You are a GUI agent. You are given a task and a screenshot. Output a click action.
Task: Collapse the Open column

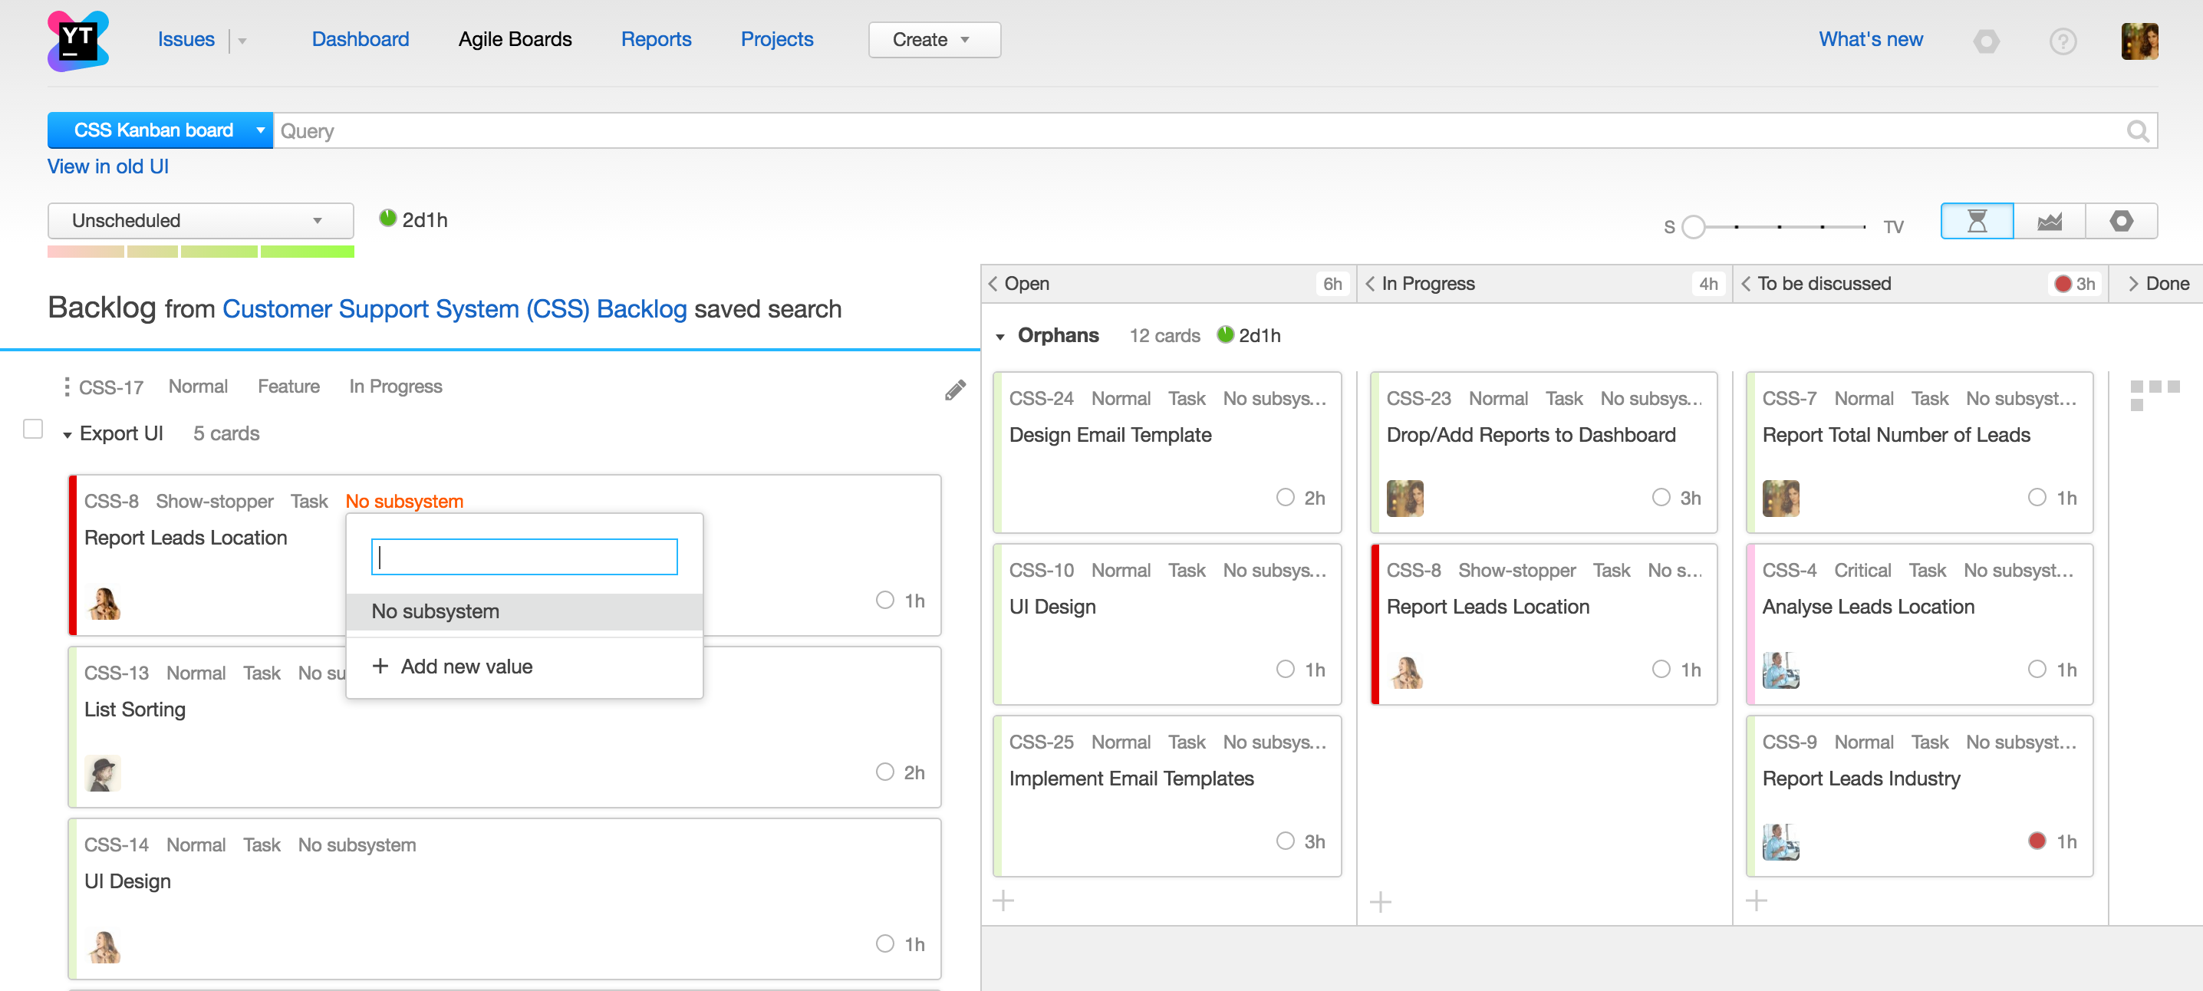tap(993, 284)
